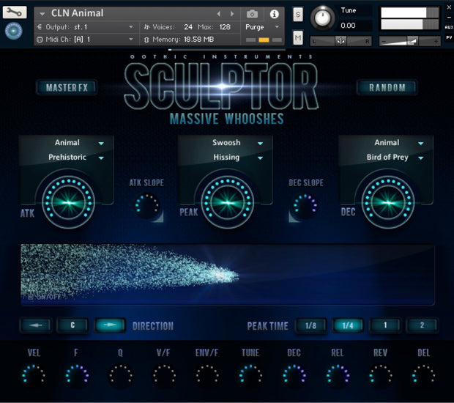Click the pan slider center marker
The width and height of the screenshot is (454, 403).
tap(340, 42)
